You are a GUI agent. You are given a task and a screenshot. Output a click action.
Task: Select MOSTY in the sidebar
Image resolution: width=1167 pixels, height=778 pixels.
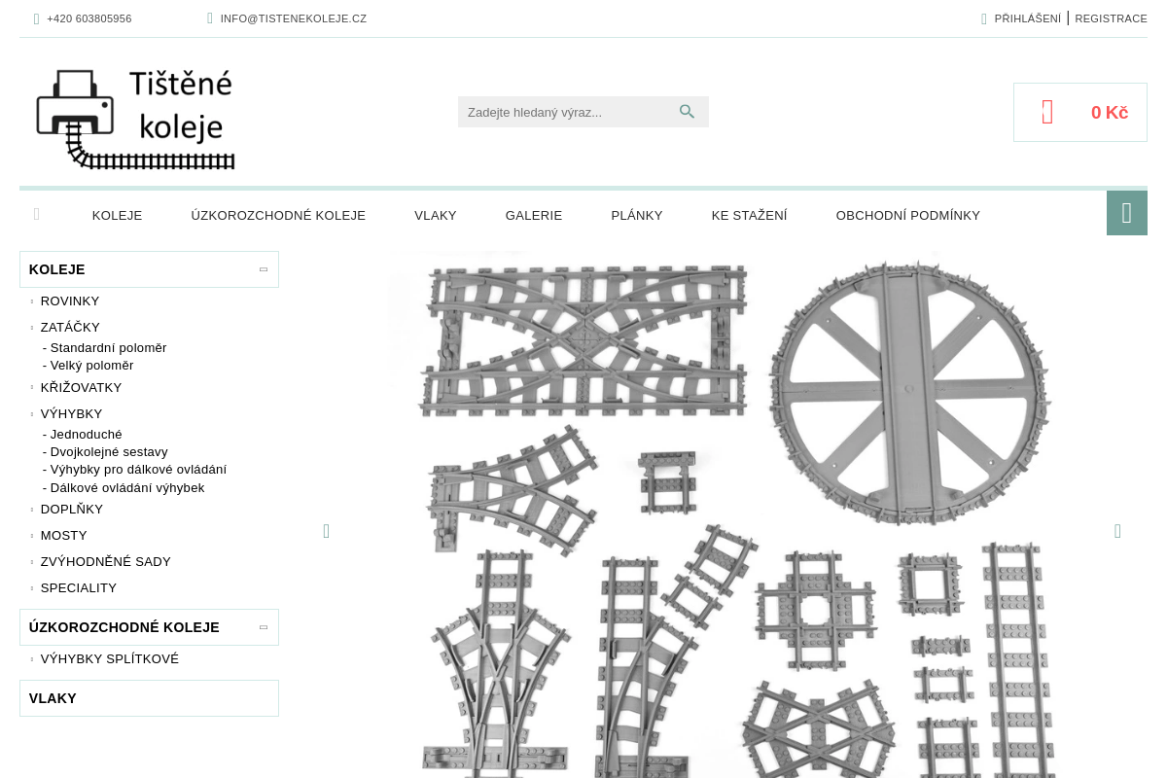tap(64, 535)
